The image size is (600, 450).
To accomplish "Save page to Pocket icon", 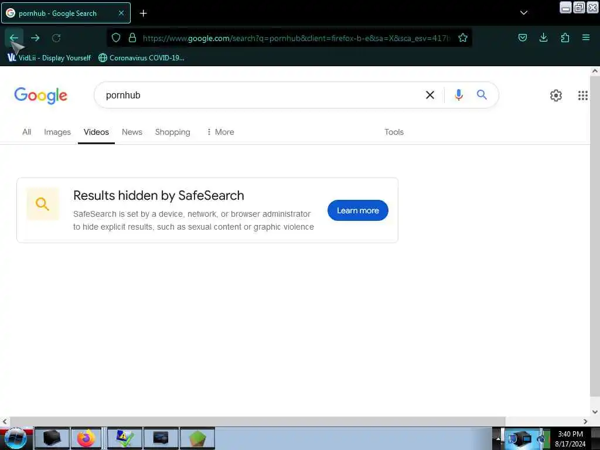I will point(522,37).
